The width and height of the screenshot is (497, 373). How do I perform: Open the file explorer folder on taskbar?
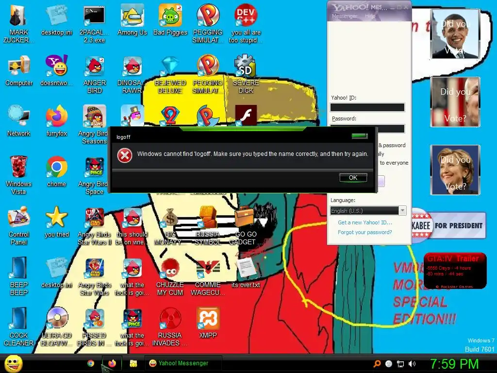tap(133, 363)
